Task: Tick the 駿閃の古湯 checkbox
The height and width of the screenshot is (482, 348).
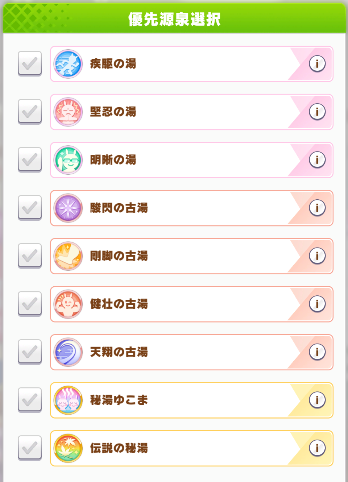Action: (30, 208)
